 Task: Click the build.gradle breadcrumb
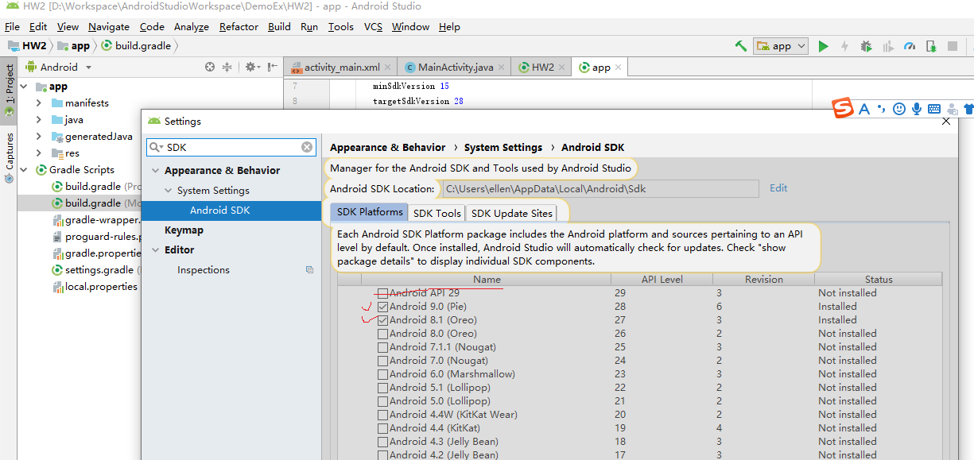point(136,46)
